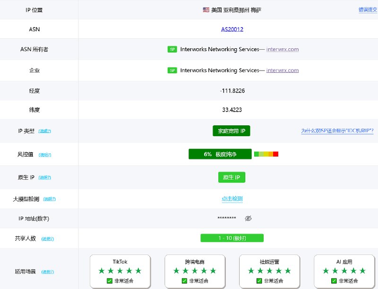Click the longitude value -111.8226
The image size is (378, 289).
(232, 91)
